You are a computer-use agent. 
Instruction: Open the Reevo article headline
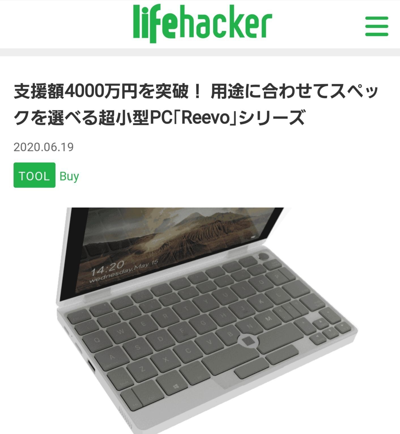click(x=195, y=105)
